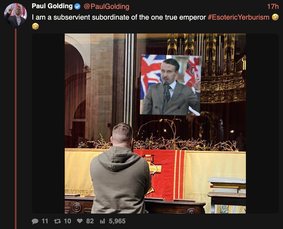Viewport: 283px width, 229px height.
Task: Open the Paul Golding display name
Action: pos(52,6)
